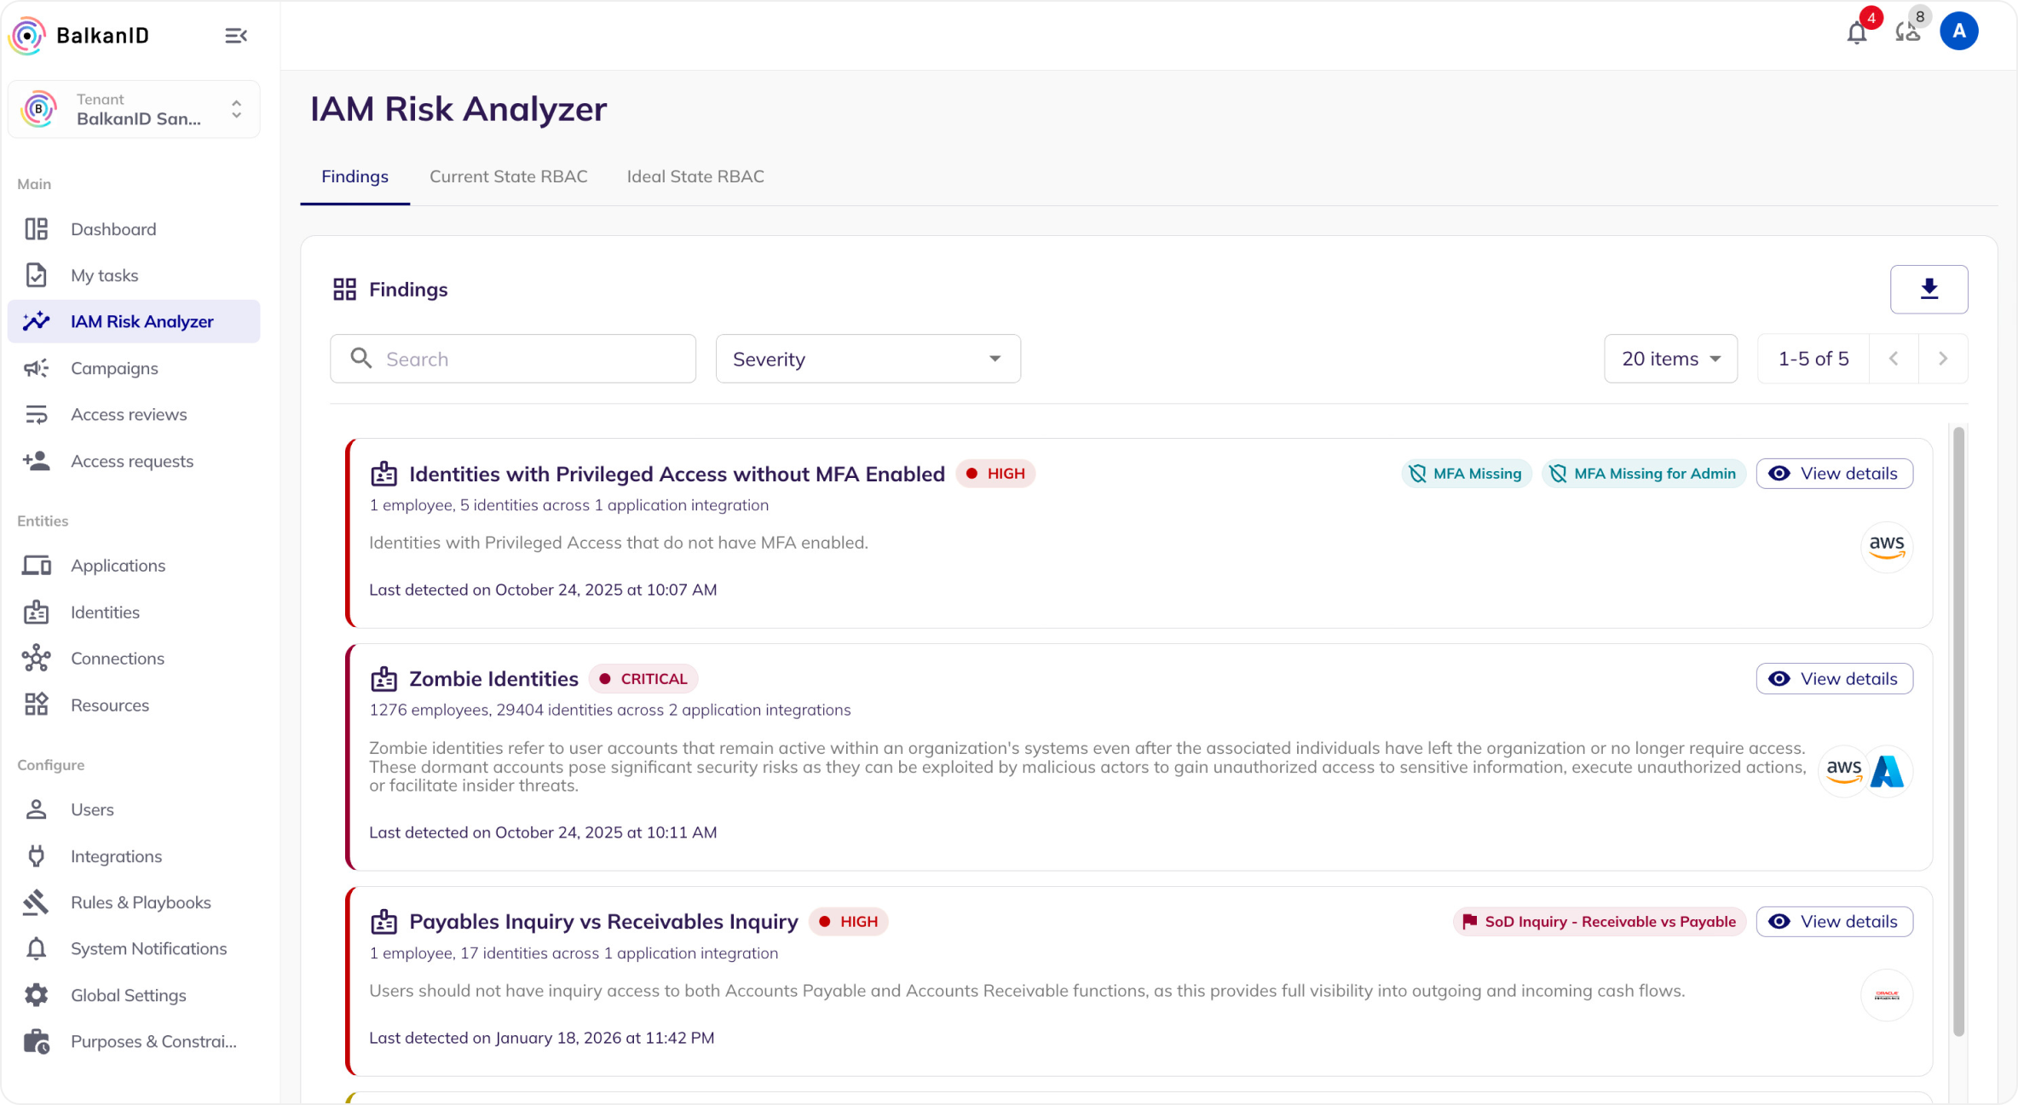Click the SoD Inquiry - Receivable vs Payable tag
Screen dimensions: 2018x1105
pyautogui.click(x=1599, y=922)
